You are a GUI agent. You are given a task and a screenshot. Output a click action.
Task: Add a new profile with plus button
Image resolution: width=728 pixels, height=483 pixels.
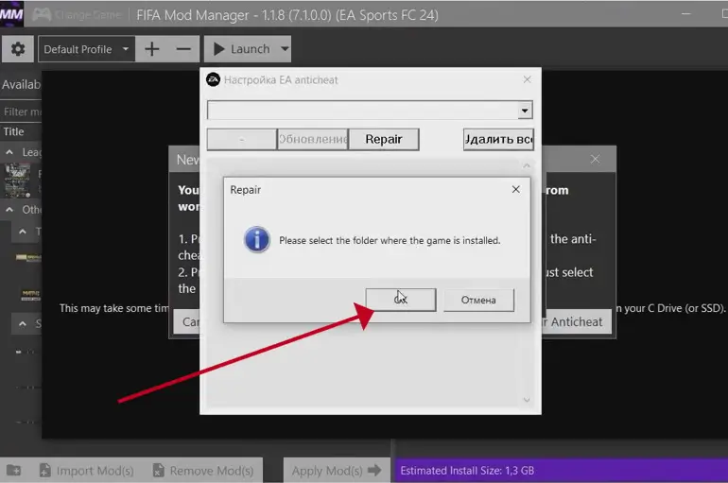(152, 49)
